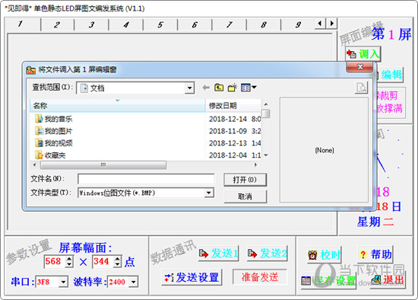Screen dimensions: 418x300
Task: Click the 保存设置 save settings button
Action: 328,281
